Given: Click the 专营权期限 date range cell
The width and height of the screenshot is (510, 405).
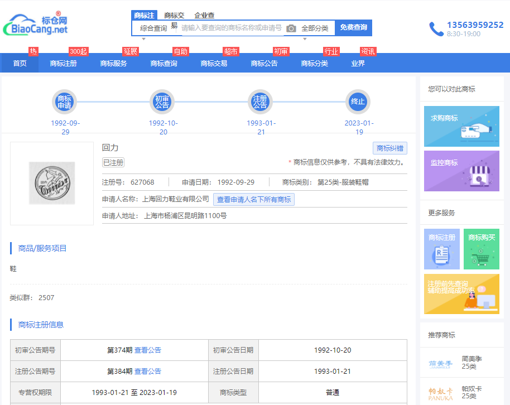Looking at the screenshot, I should click(134, 392).
